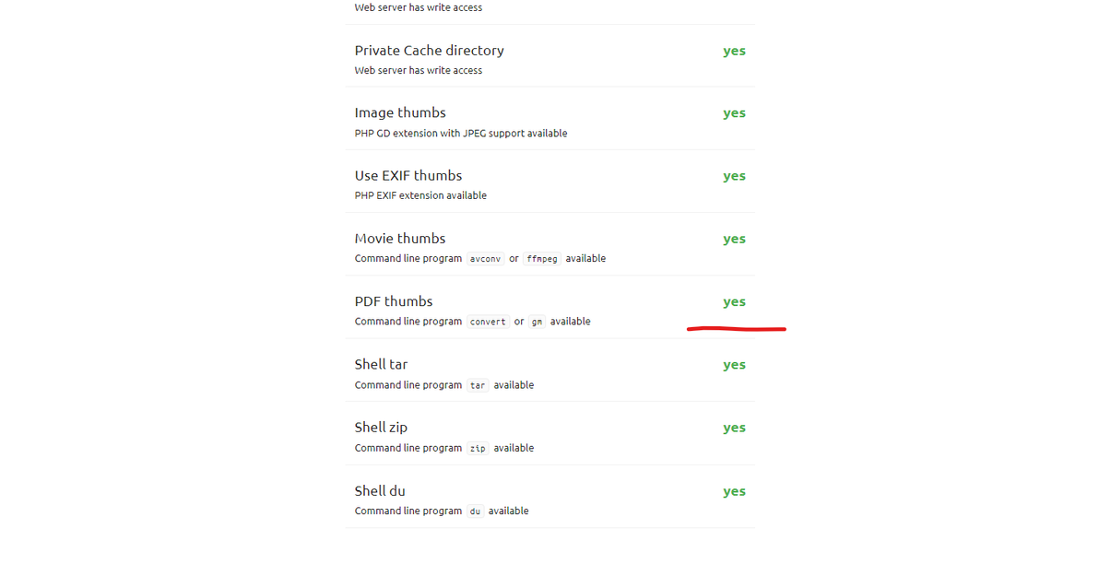Click the Image thumbs heading
Screen dimensions: 1099x564
click(400, 112)
